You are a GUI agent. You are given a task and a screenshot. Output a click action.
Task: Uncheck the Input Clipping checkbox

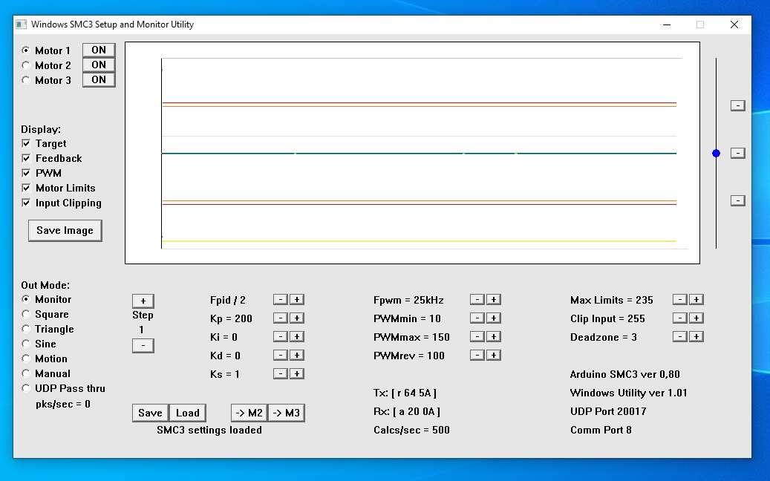(26, 203)
